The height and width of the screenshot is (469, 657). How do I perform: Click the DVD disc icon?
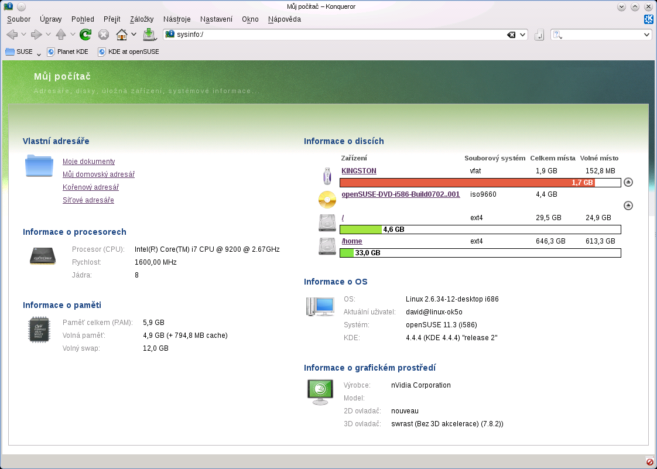click(327, 200)
